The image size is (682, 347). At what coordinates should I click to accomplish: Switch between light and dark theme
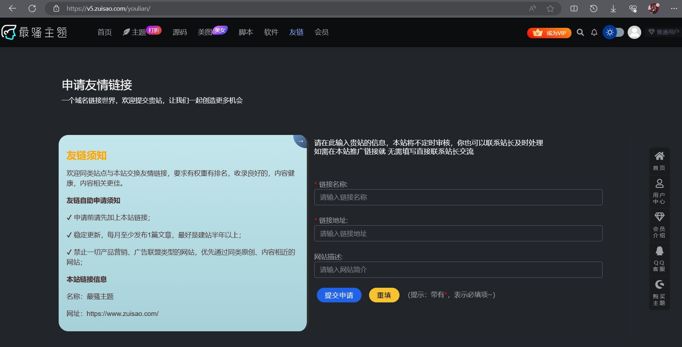[614, 32]
